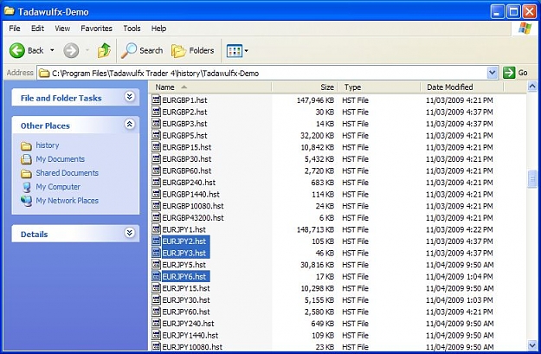Go up one folder level

104,51
